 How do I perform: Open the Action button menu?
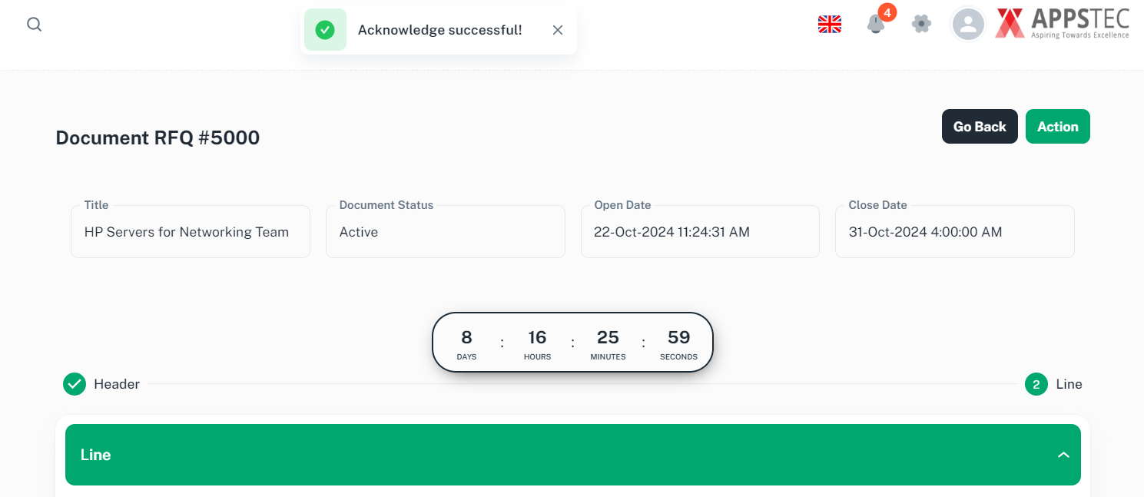point(1057,127)
